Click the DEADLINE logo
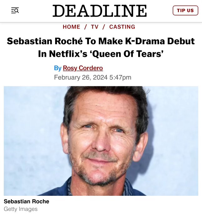The width and height of the screenshot is (202, 214). point(100,11)
